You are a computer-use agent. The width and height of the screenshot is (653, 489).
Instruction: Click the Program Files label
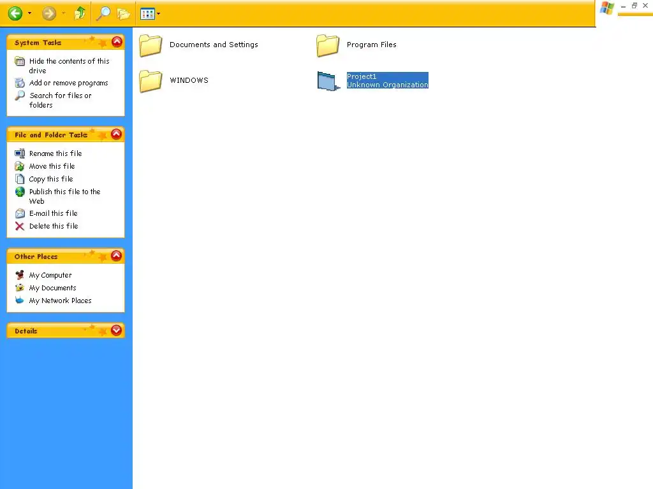372,45
